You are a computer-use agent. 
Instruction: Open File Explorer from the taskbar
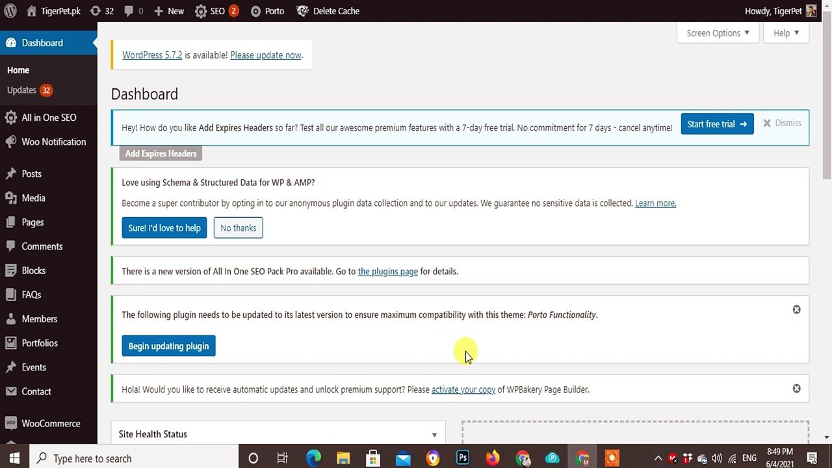point(343,458)
